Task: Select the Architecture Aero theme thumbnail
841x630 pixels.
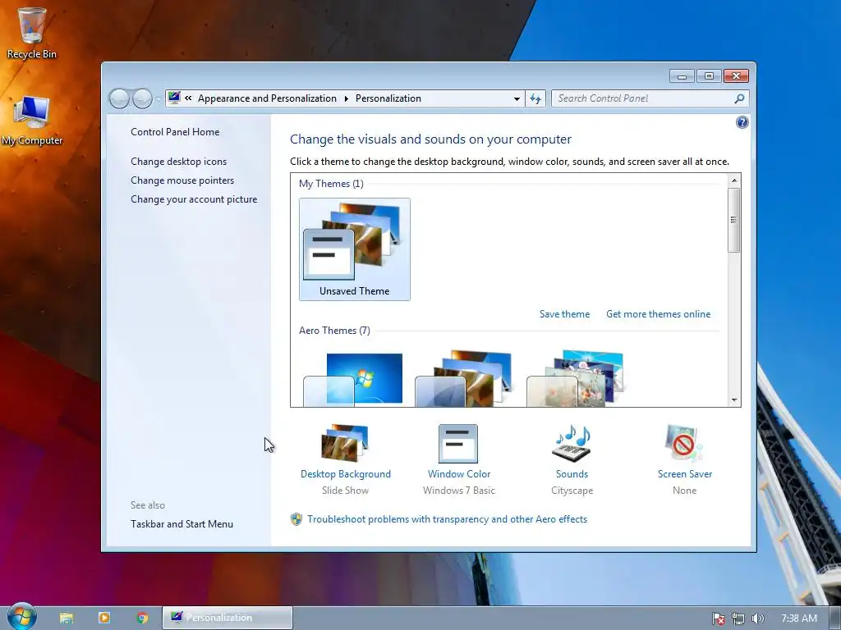Action: tap(464, 379)
